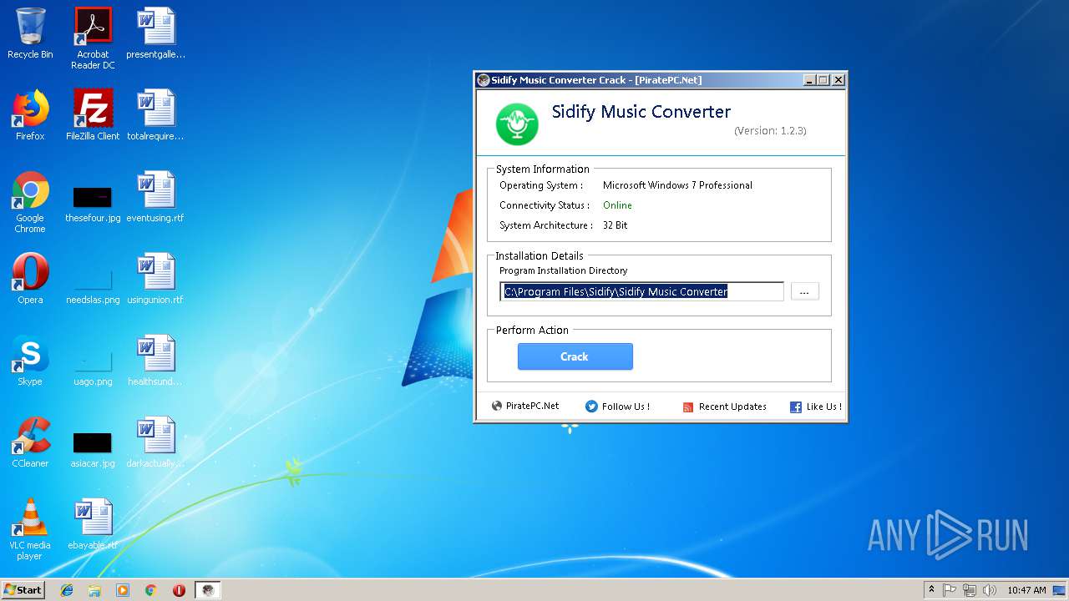1069x601 pixels.
Task: Open the network tray icon
Action: point(970,590)
